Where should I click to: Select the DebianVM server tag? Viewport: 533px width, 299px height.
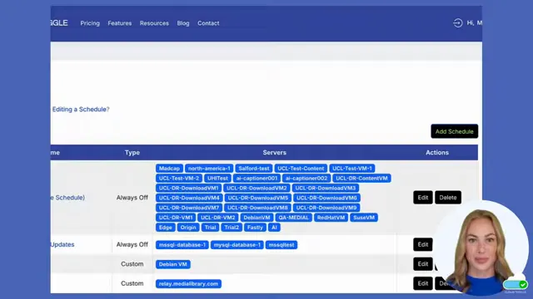point(257,218)
